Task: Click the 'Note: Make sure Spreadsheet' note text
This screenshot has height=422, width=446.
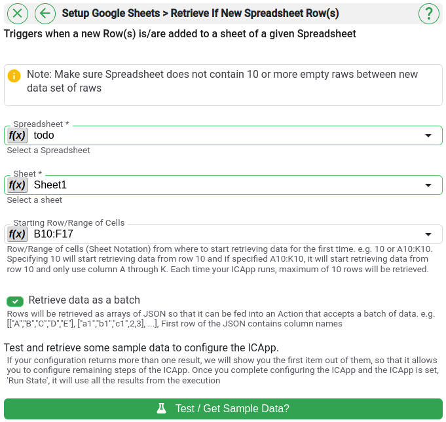Action: [x=222, y=81]
